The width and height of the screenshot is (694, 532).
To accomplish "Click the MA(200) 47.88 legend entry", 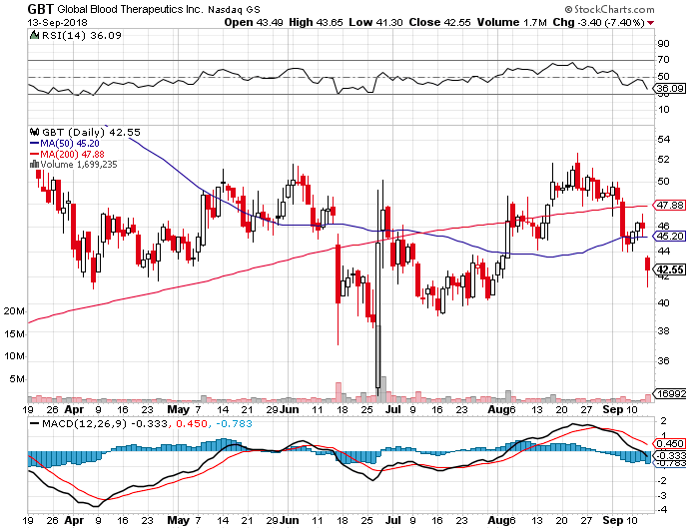I will 67,154.
